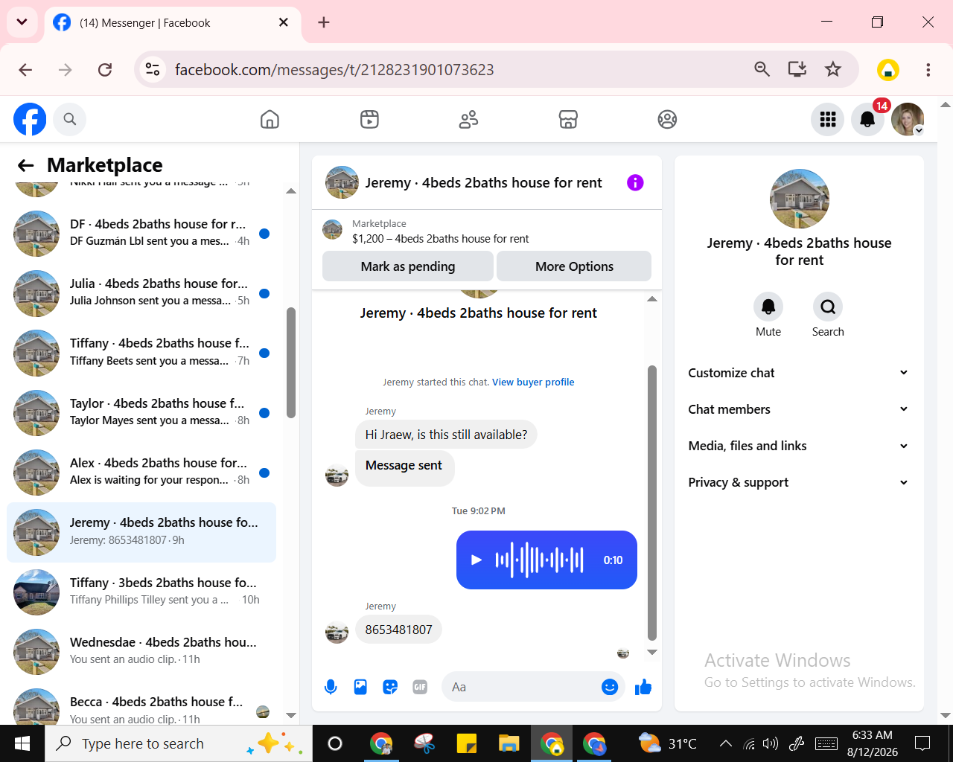Screen dimensions: 953x762
Task: Open File Explorer from taskbar
Action: pos(509,743)
